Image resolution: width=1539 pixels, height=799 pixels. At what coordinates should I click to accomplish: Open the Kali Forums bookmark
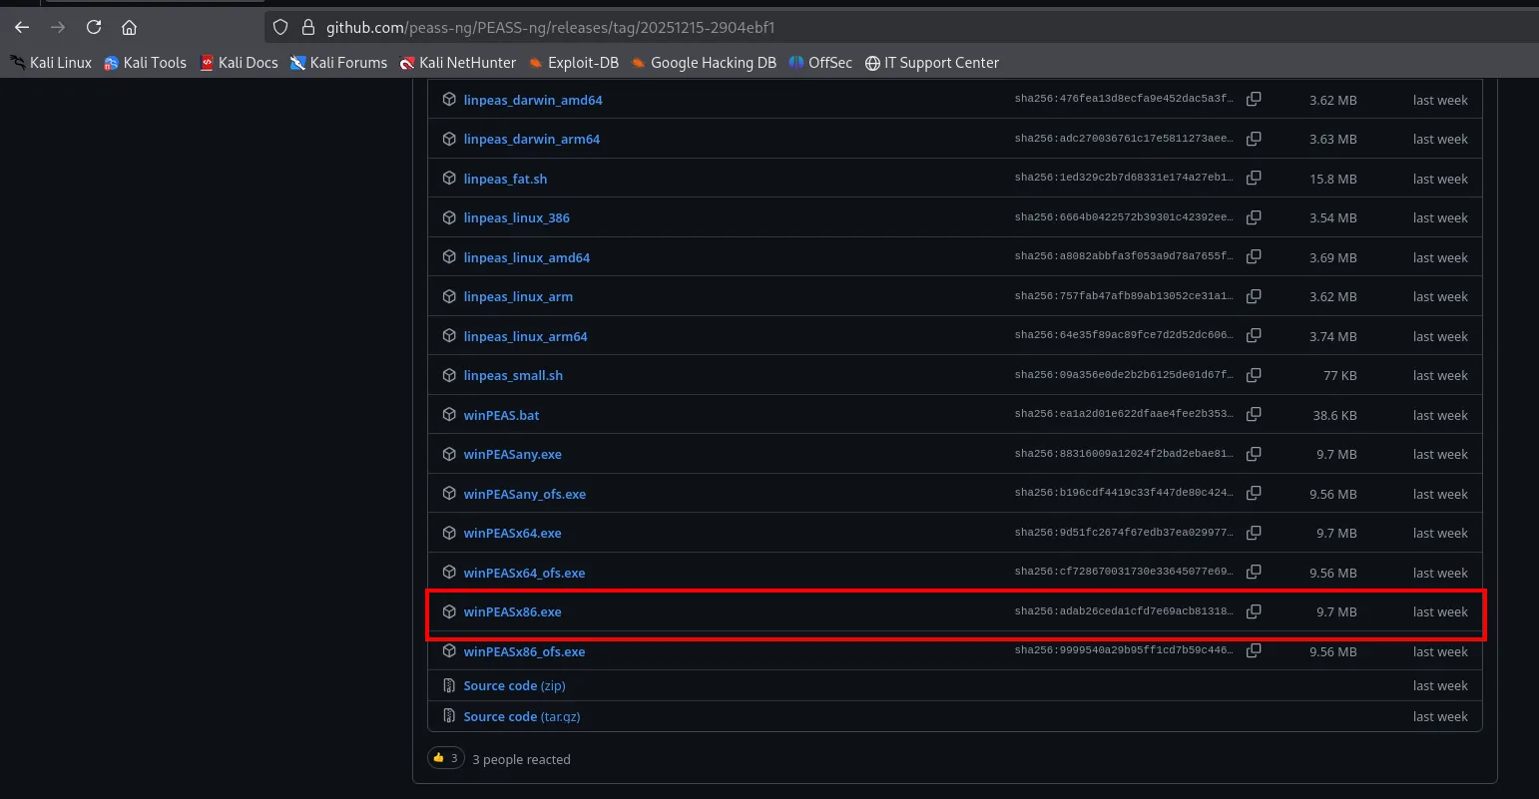coord(338,63)
